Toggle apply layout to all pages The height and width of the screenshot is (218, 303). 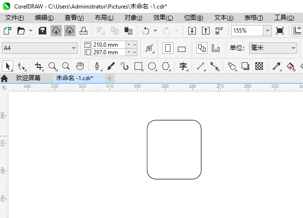[202, 48]
